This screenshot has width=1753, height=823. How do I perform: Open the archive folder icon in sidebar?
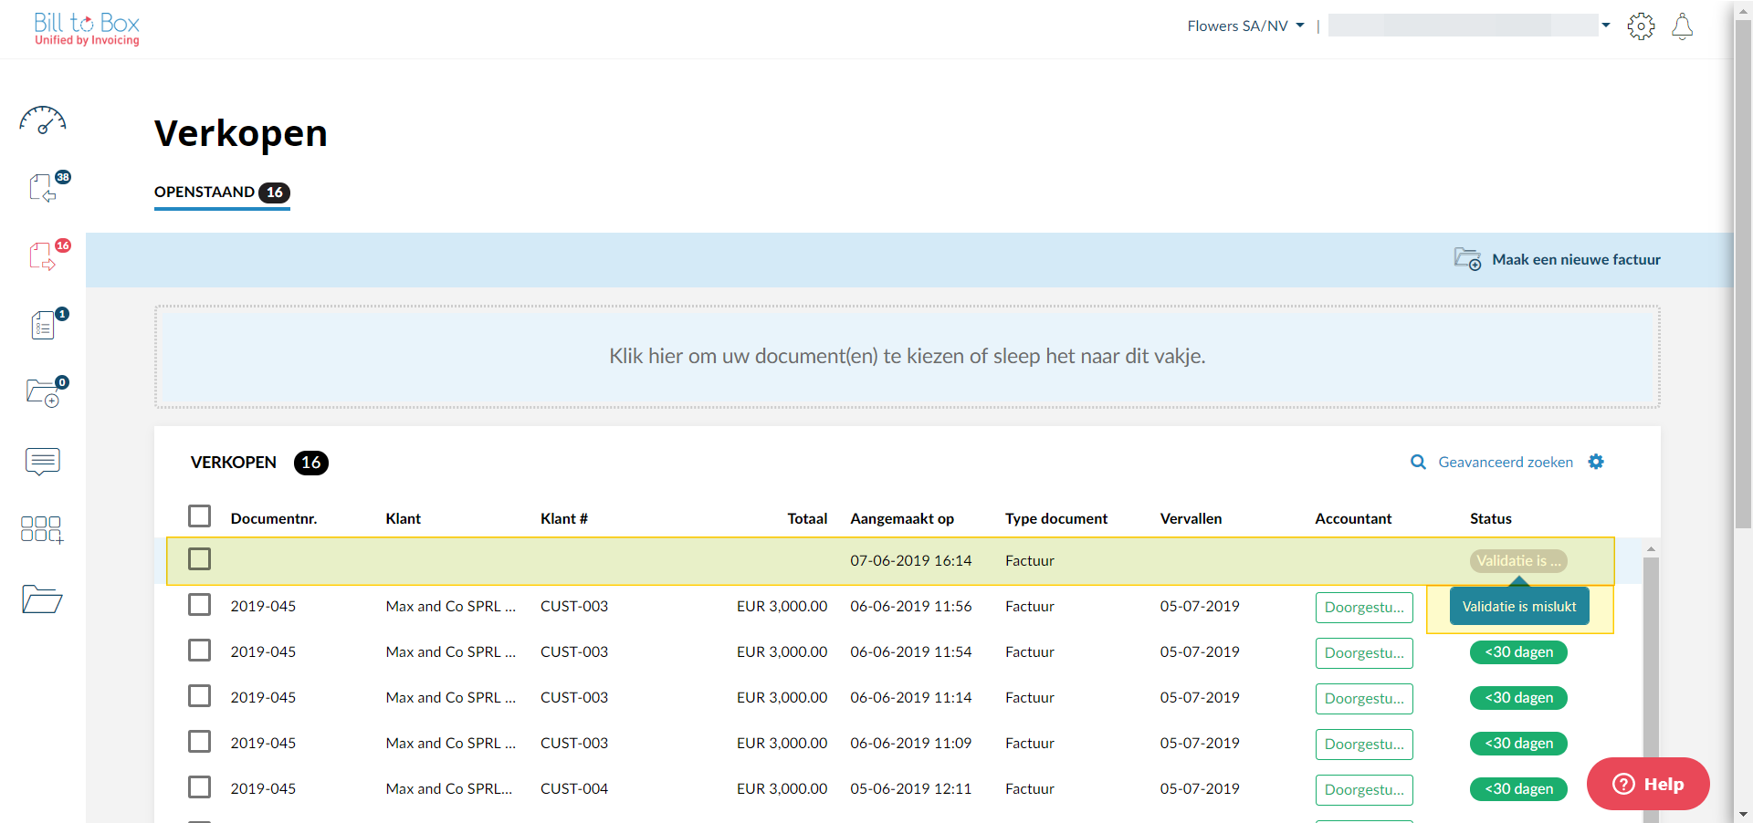[x=42, y=599]
